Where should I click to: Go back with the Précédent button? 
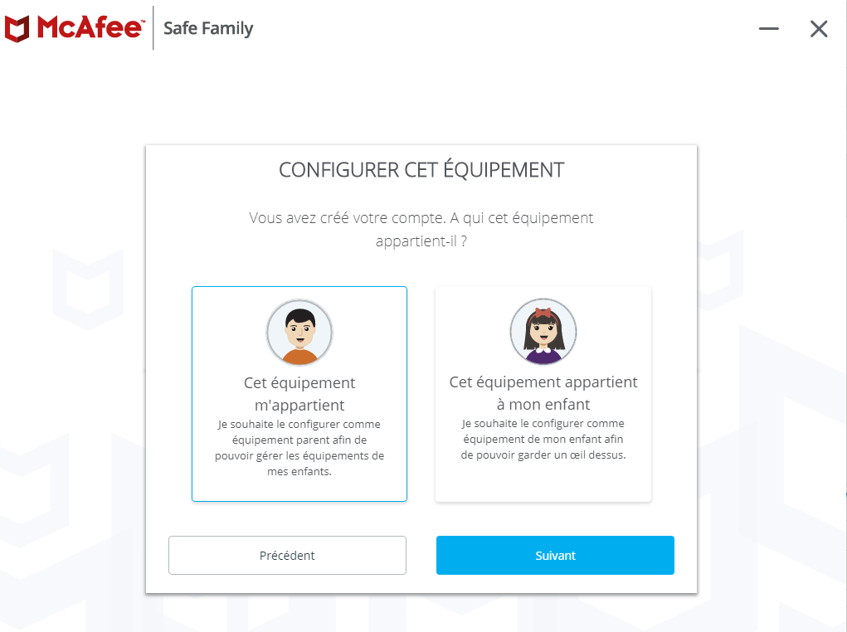click(x=287, y=556)
